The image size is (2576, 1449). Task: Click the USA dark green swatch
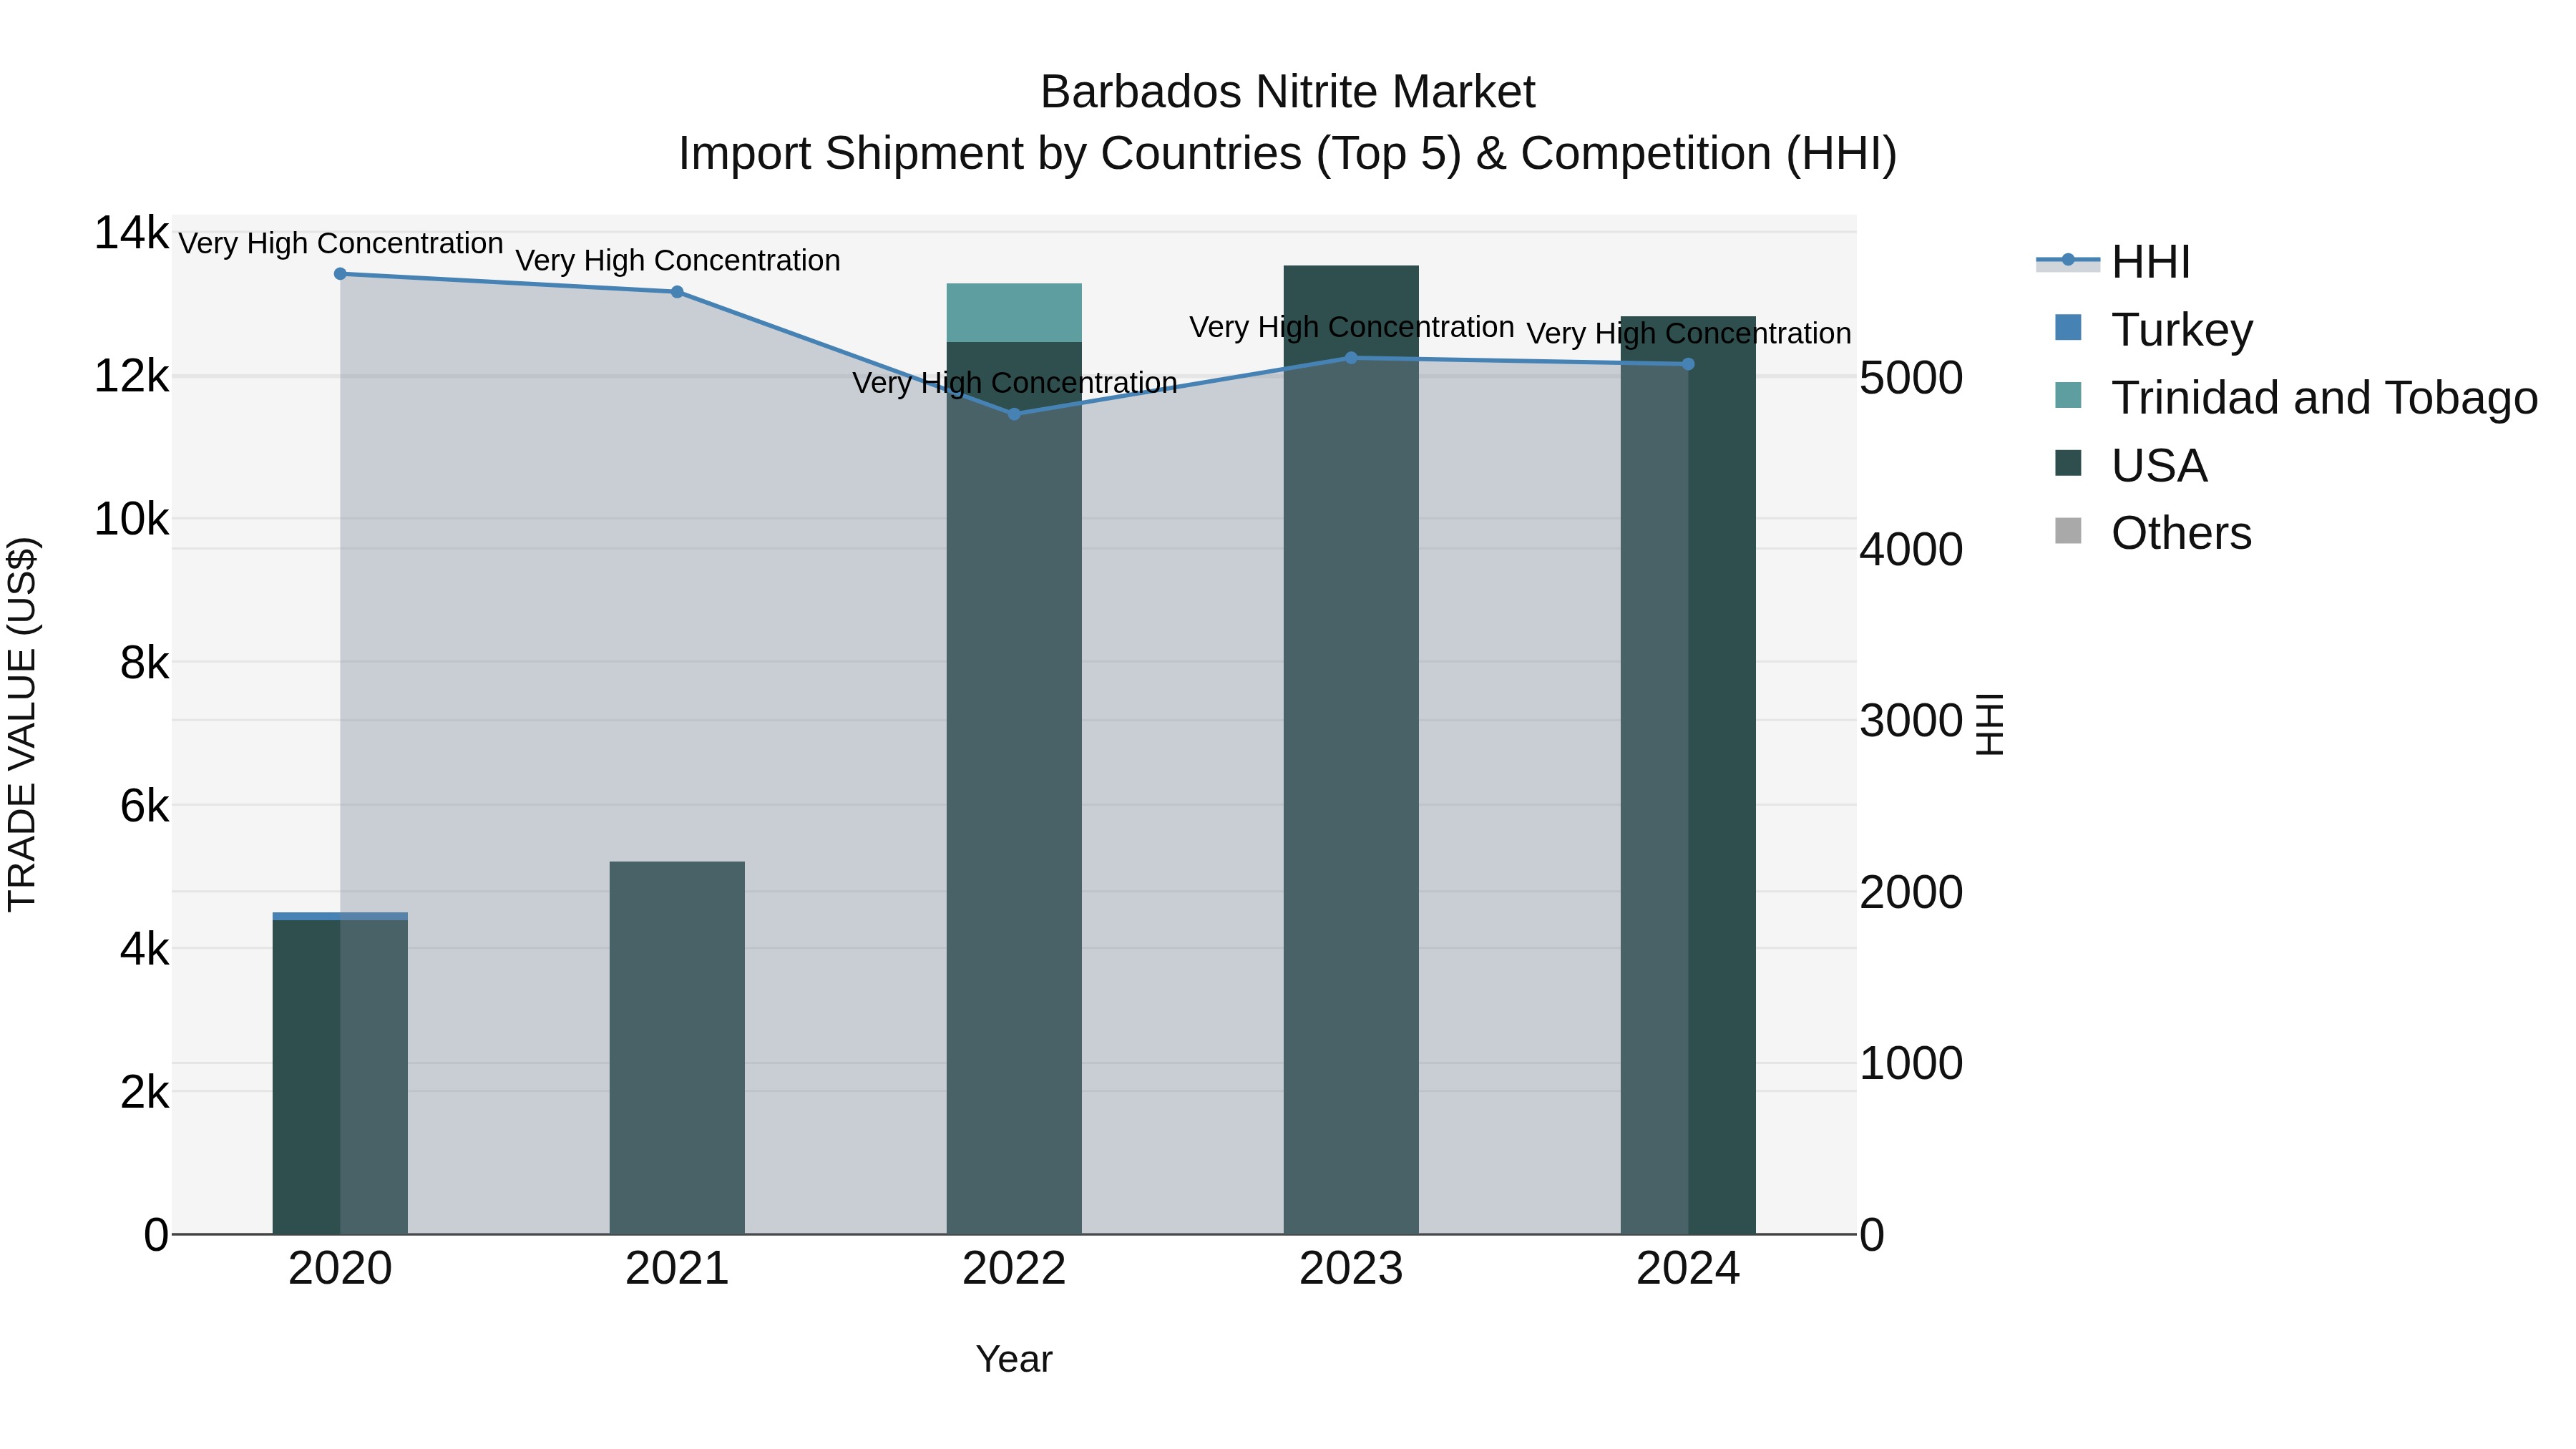coord(2067,464)
